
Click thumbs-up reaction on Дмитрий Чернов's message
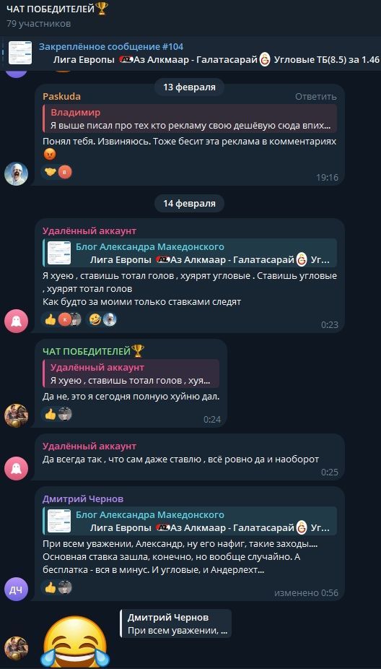click(x=51, y=587)
